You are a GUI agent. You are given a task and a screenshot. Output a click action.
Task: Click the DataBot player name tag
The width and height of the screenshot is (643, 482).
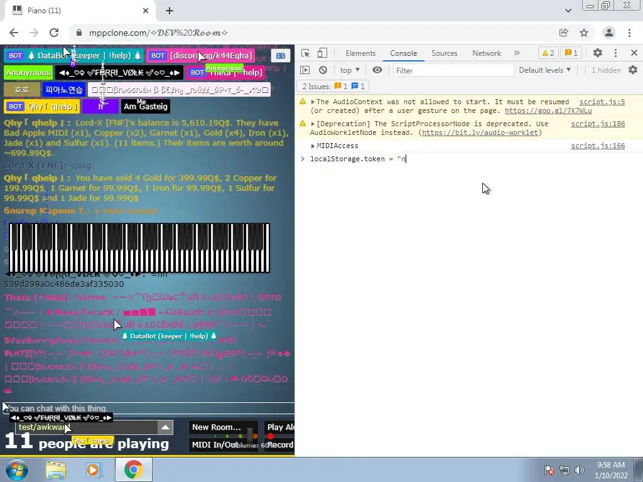click(74, 56)
